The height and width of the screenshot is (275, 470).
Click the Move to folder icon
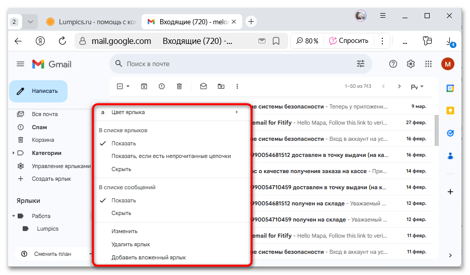(x=221, y=86)
